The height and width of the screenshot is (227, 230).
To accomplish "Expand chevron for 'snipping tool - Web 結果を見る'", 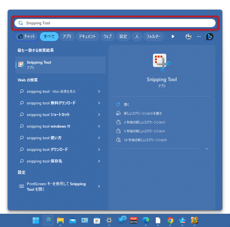I will 99,91.
